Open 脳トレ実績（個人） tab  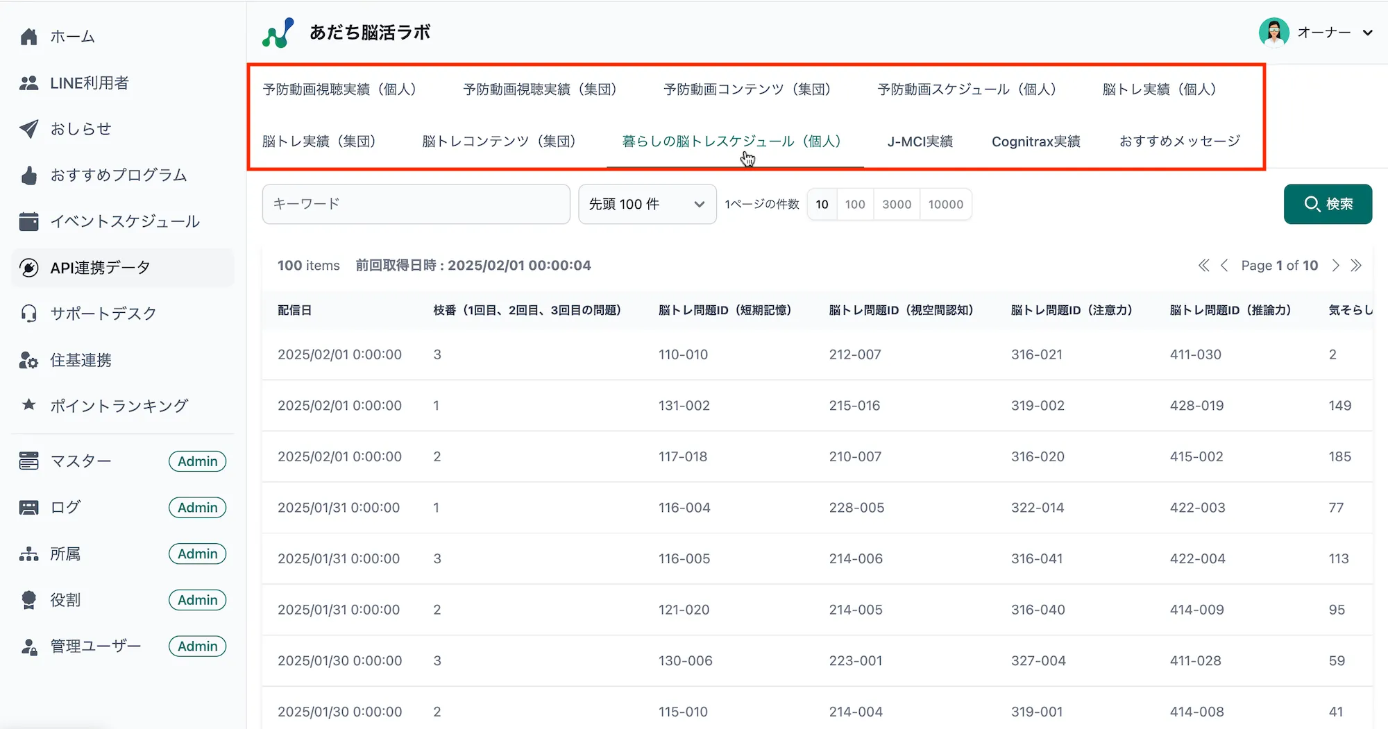1159,89
